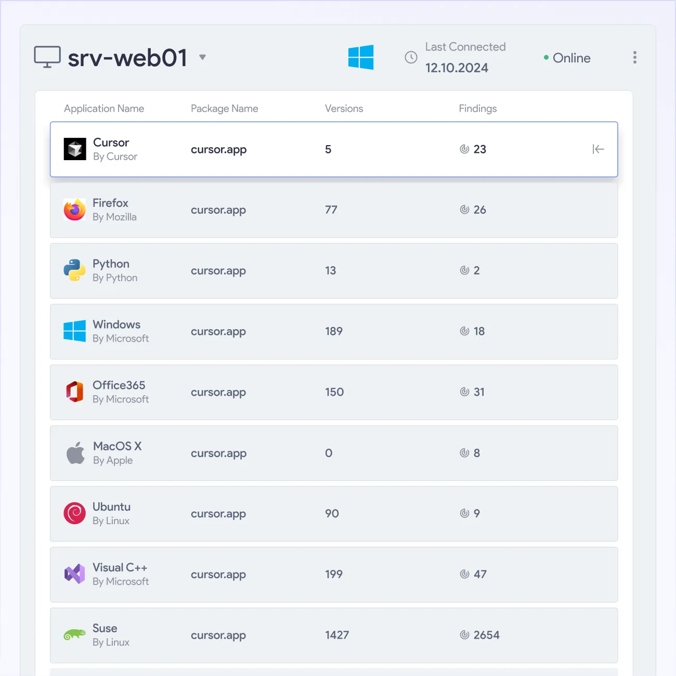Image resolution: width=676 pixels, height=676 pixels.
Task: Click the Python logo icon
Action: point(75,270)
